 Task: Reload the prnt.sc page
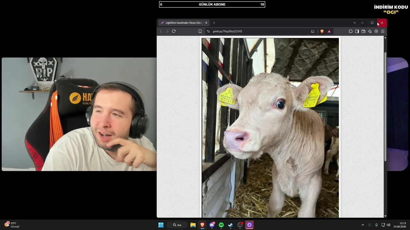(x=174, y=31)
